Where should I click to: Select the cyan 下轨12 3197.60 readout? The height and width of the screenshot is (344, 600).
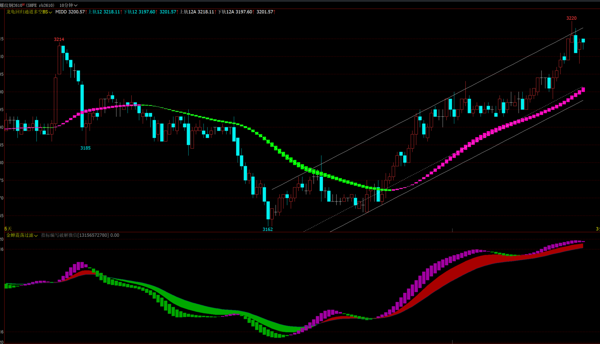coord(139,12)
